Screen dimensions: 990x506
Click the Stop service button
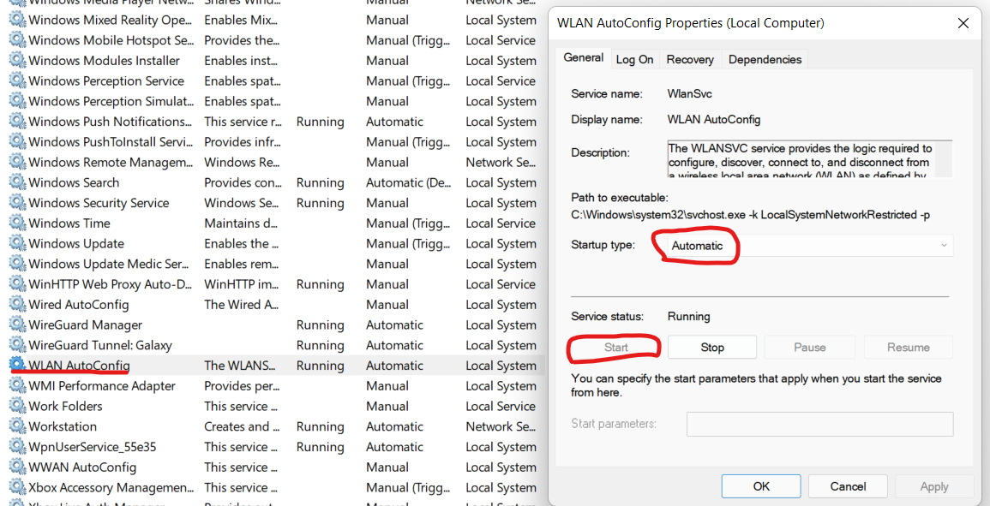(712, 347)
